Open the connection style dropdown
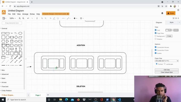Image resolution: width=181 pixels, height=102 pixels. pyautogui.click(x=63, y=18)
